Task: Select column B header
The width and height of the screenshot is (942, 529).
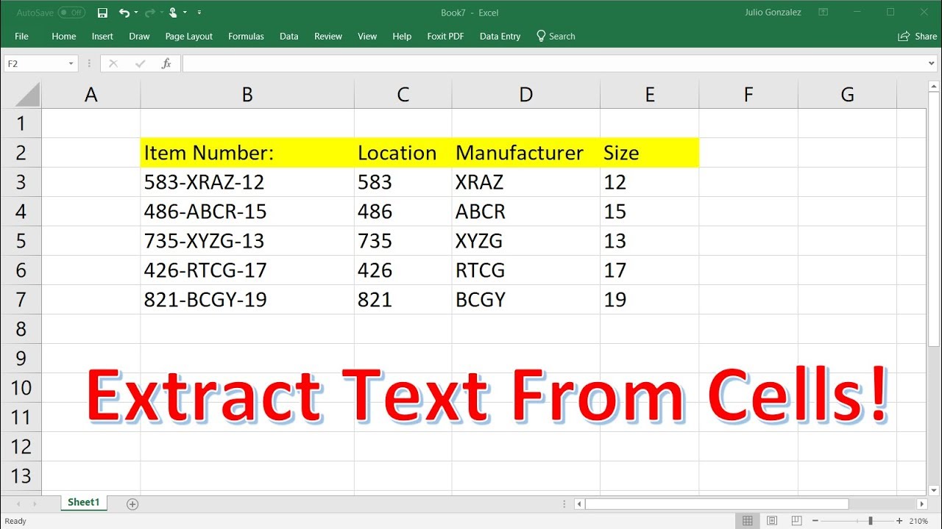Action: coord(247,94)
